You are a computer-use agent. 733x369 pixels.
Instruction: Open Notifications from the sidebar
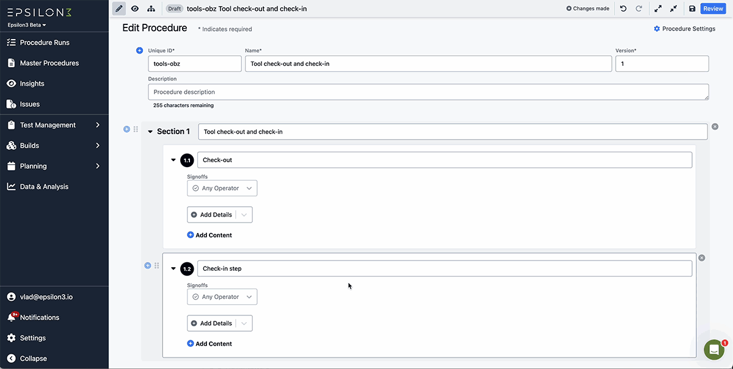[x=40, y=317]
